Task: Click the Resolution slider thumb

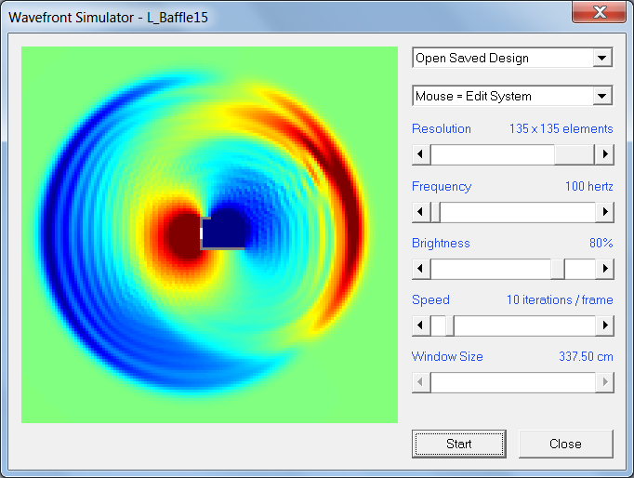Action: pos(575,154)
